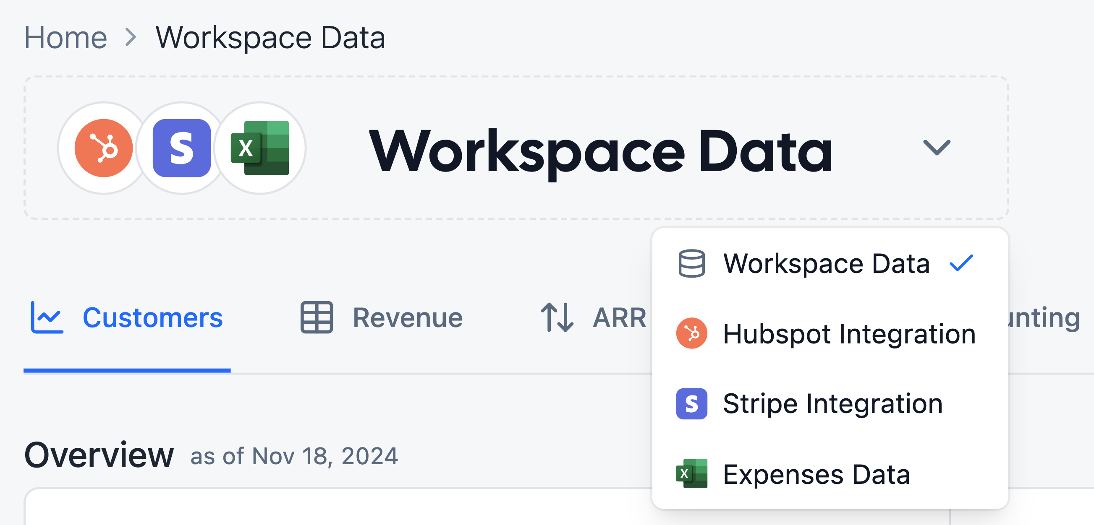The width and height of the screenshot is (1094, 525).
Task: Click the Excel logo in header
Action: [x=260, y=148]
